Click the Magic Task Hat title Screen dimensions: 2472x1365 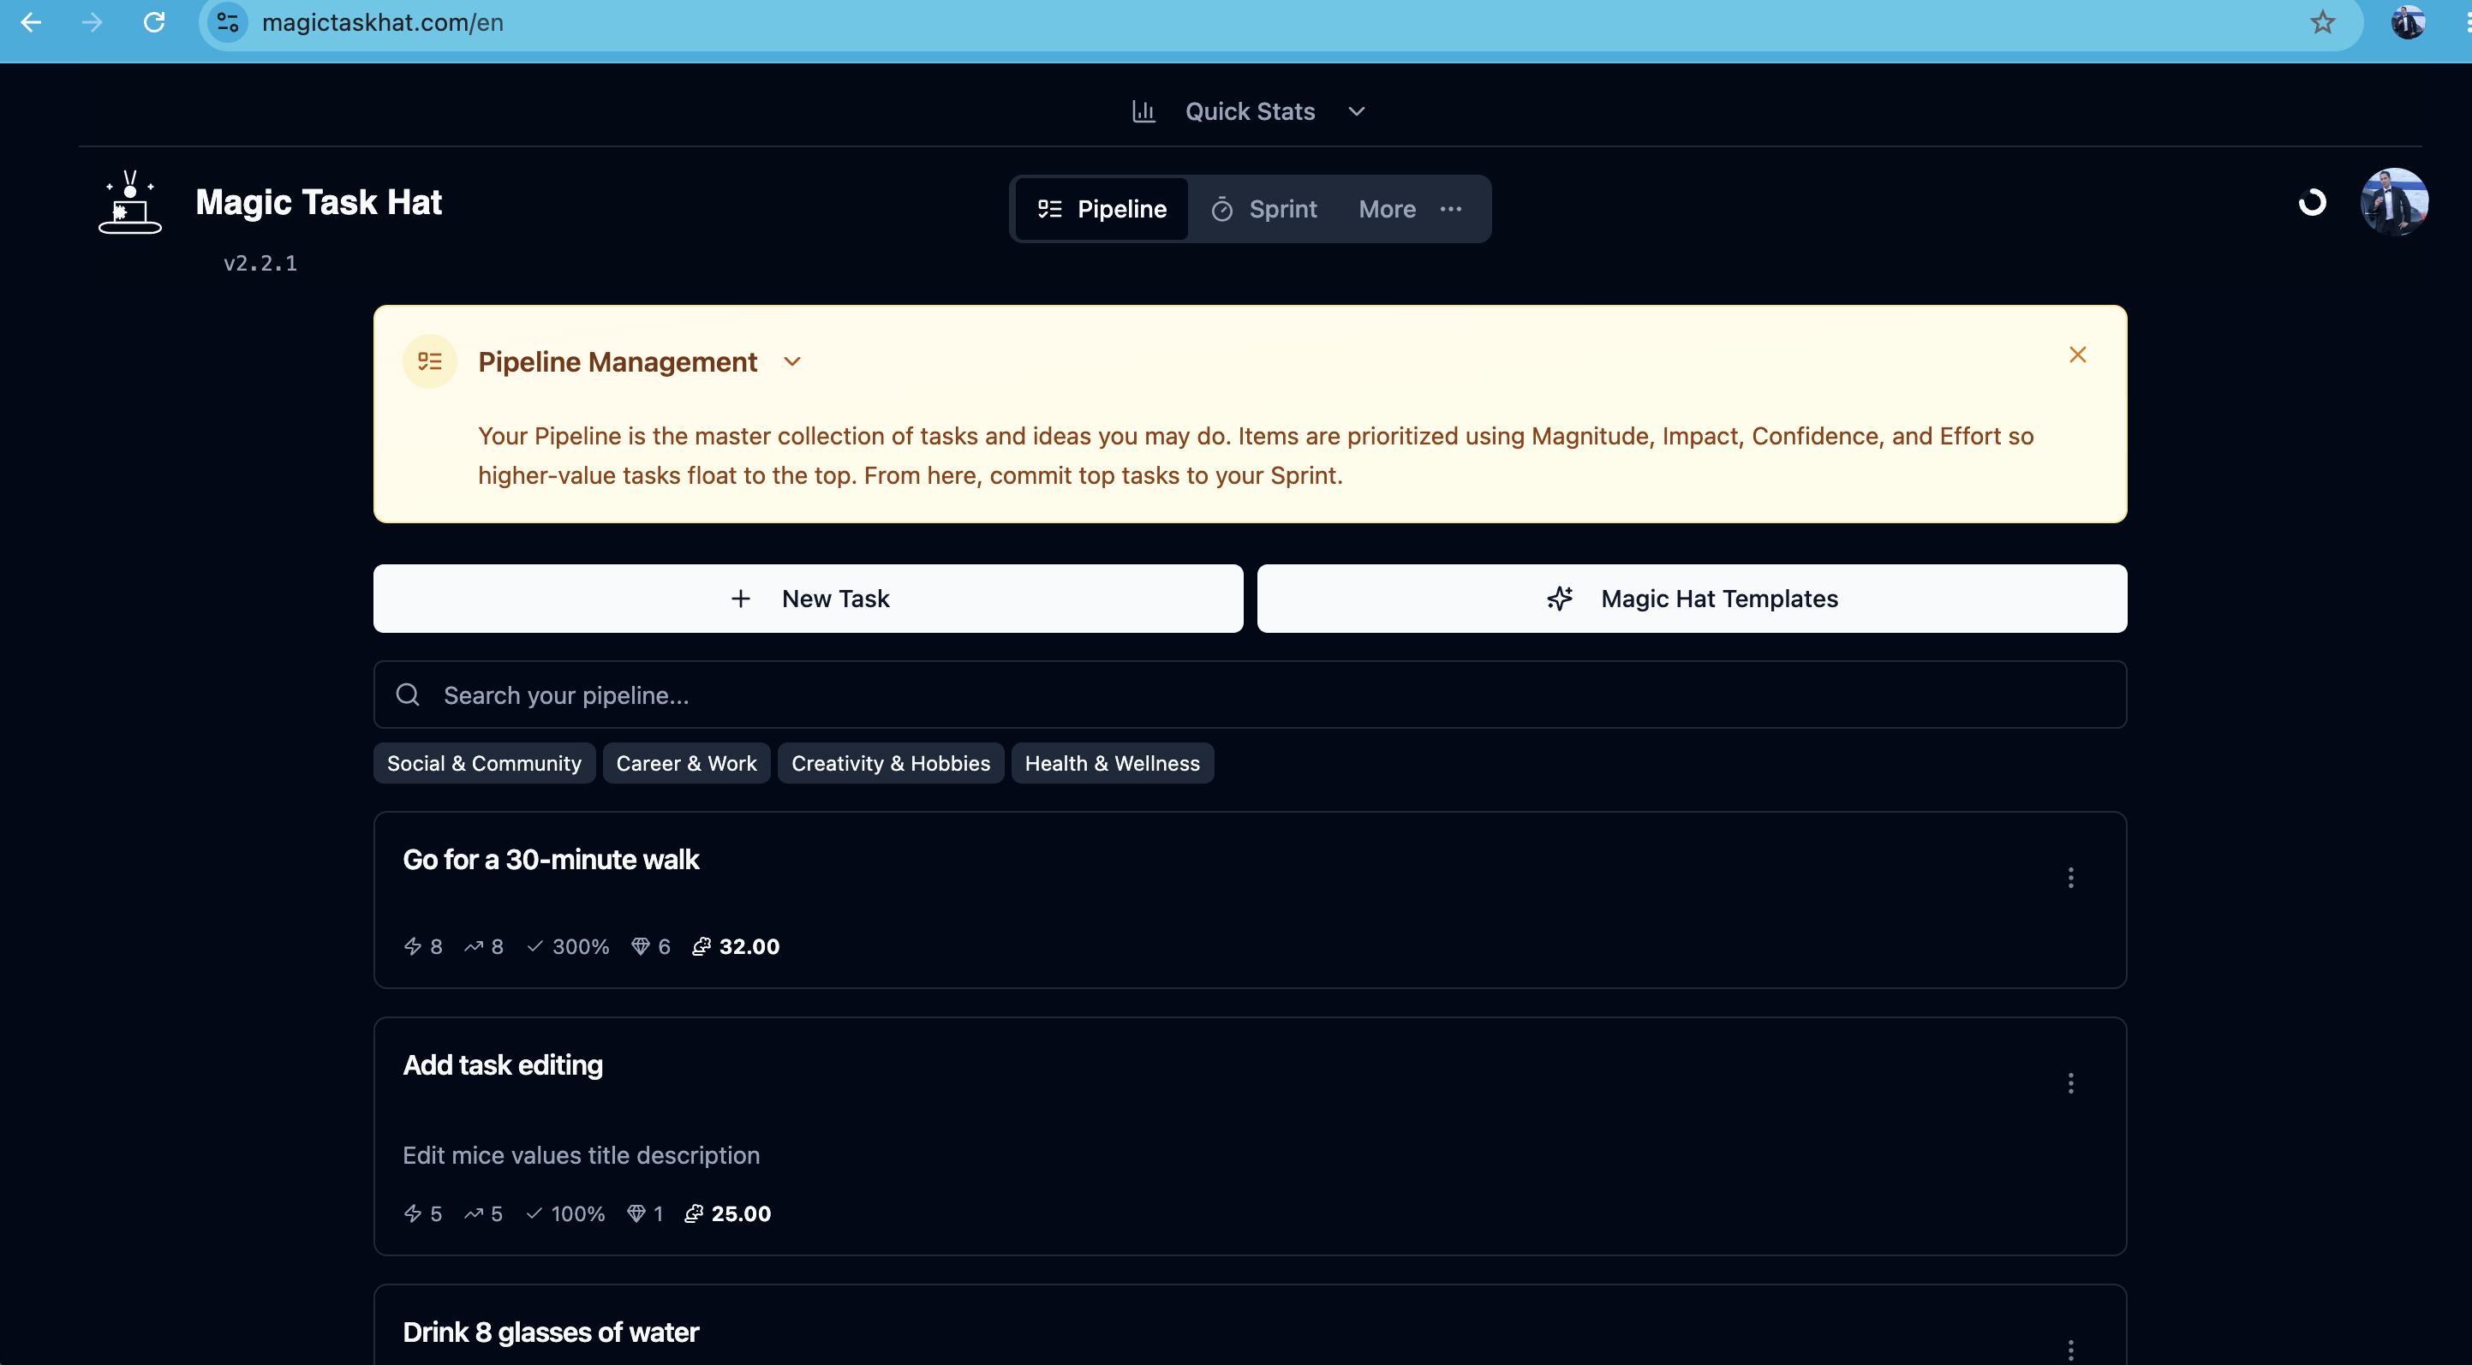click(319, 202)
